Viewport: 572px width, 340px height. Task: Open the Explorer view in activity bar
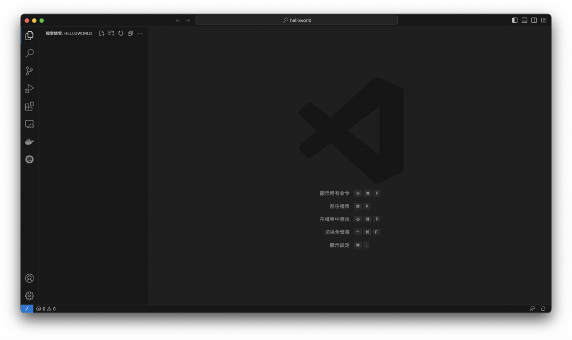(30, 35)
